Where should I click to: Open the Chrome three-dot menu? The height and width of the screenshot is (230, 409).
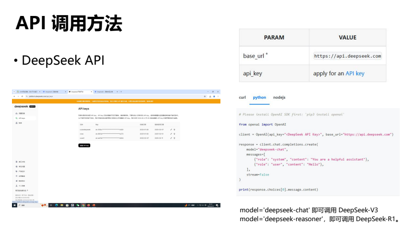[218, 96]
